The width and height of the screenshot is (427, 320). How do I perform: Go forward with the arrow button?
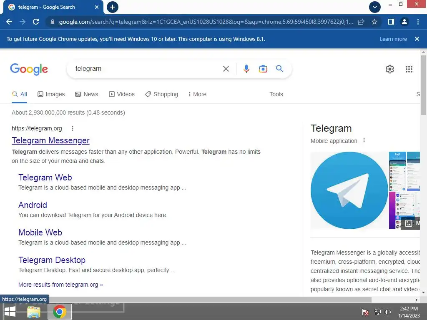click(x=23, y=22)
